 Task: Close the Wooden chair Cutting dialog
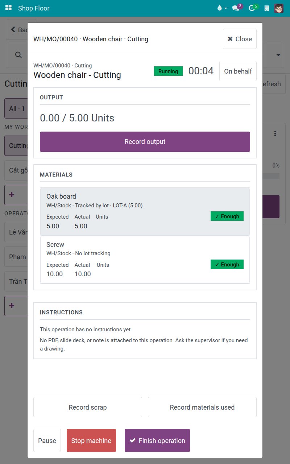click(240, 39)
